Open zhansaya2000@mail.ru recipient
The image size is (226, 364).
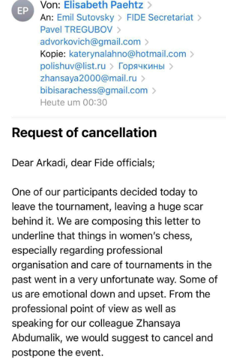tap(89, 78)
